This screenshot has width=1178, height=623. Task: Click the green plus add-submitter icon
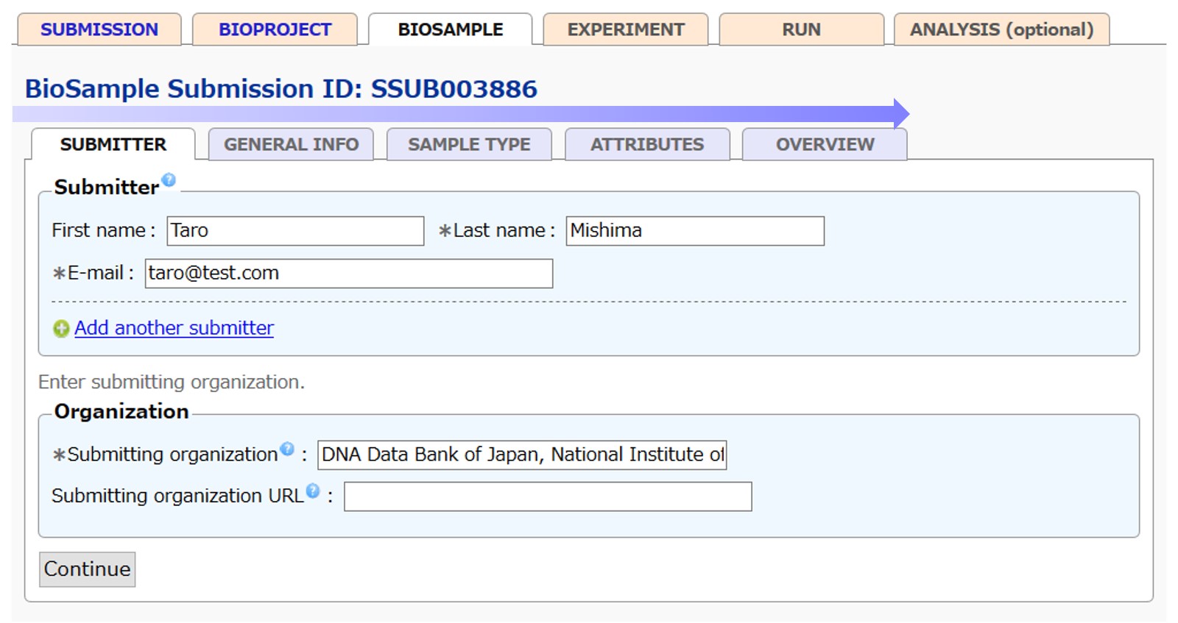[x=61, y=329]
